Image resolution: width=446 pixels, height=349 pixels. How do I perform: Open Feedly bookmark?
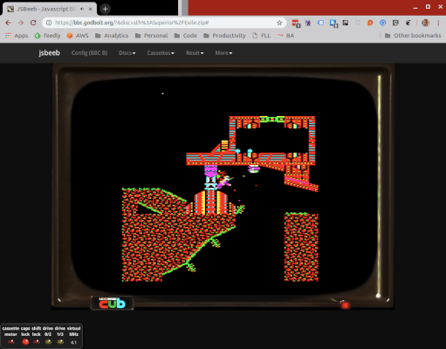pos(47,36)
